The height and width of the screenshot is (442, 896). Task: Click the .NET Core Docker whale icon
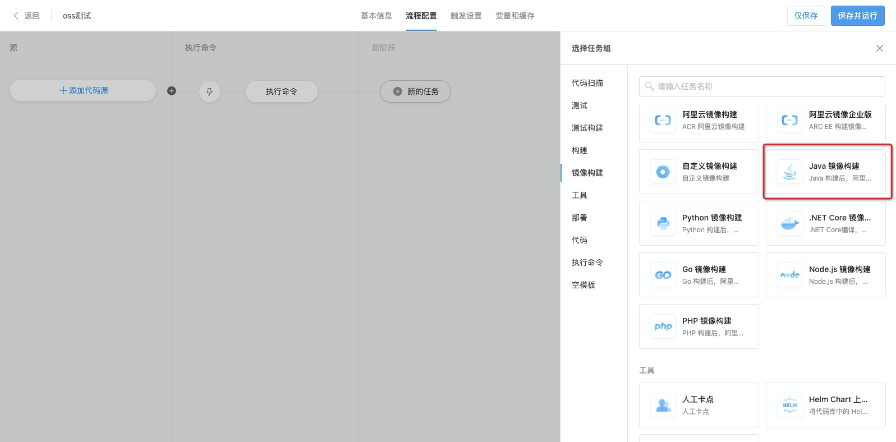[790, 223]
